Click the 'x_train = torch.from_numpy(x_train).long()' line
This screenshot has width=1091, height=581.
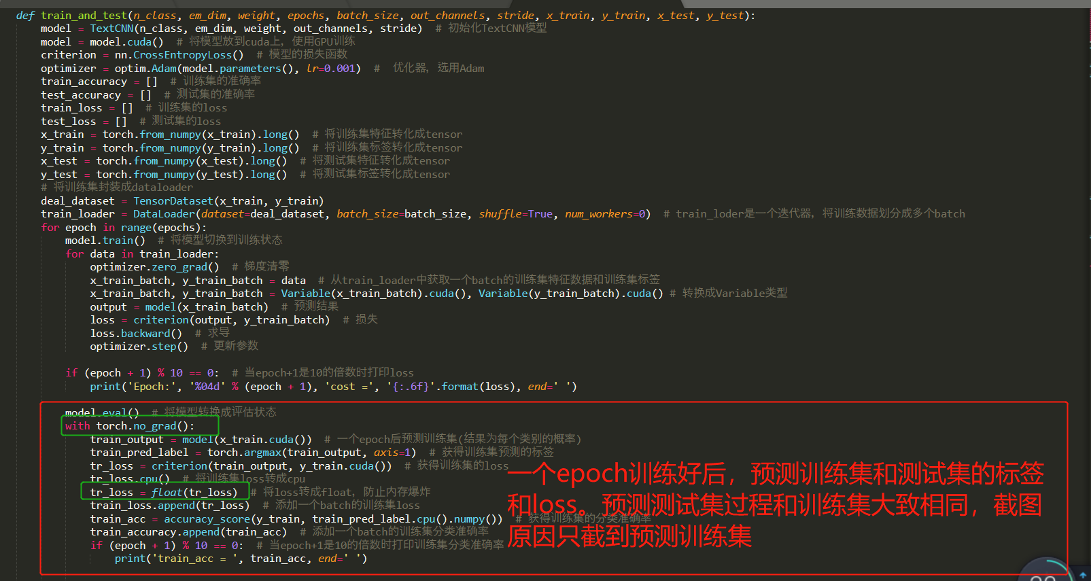point(252,135)
